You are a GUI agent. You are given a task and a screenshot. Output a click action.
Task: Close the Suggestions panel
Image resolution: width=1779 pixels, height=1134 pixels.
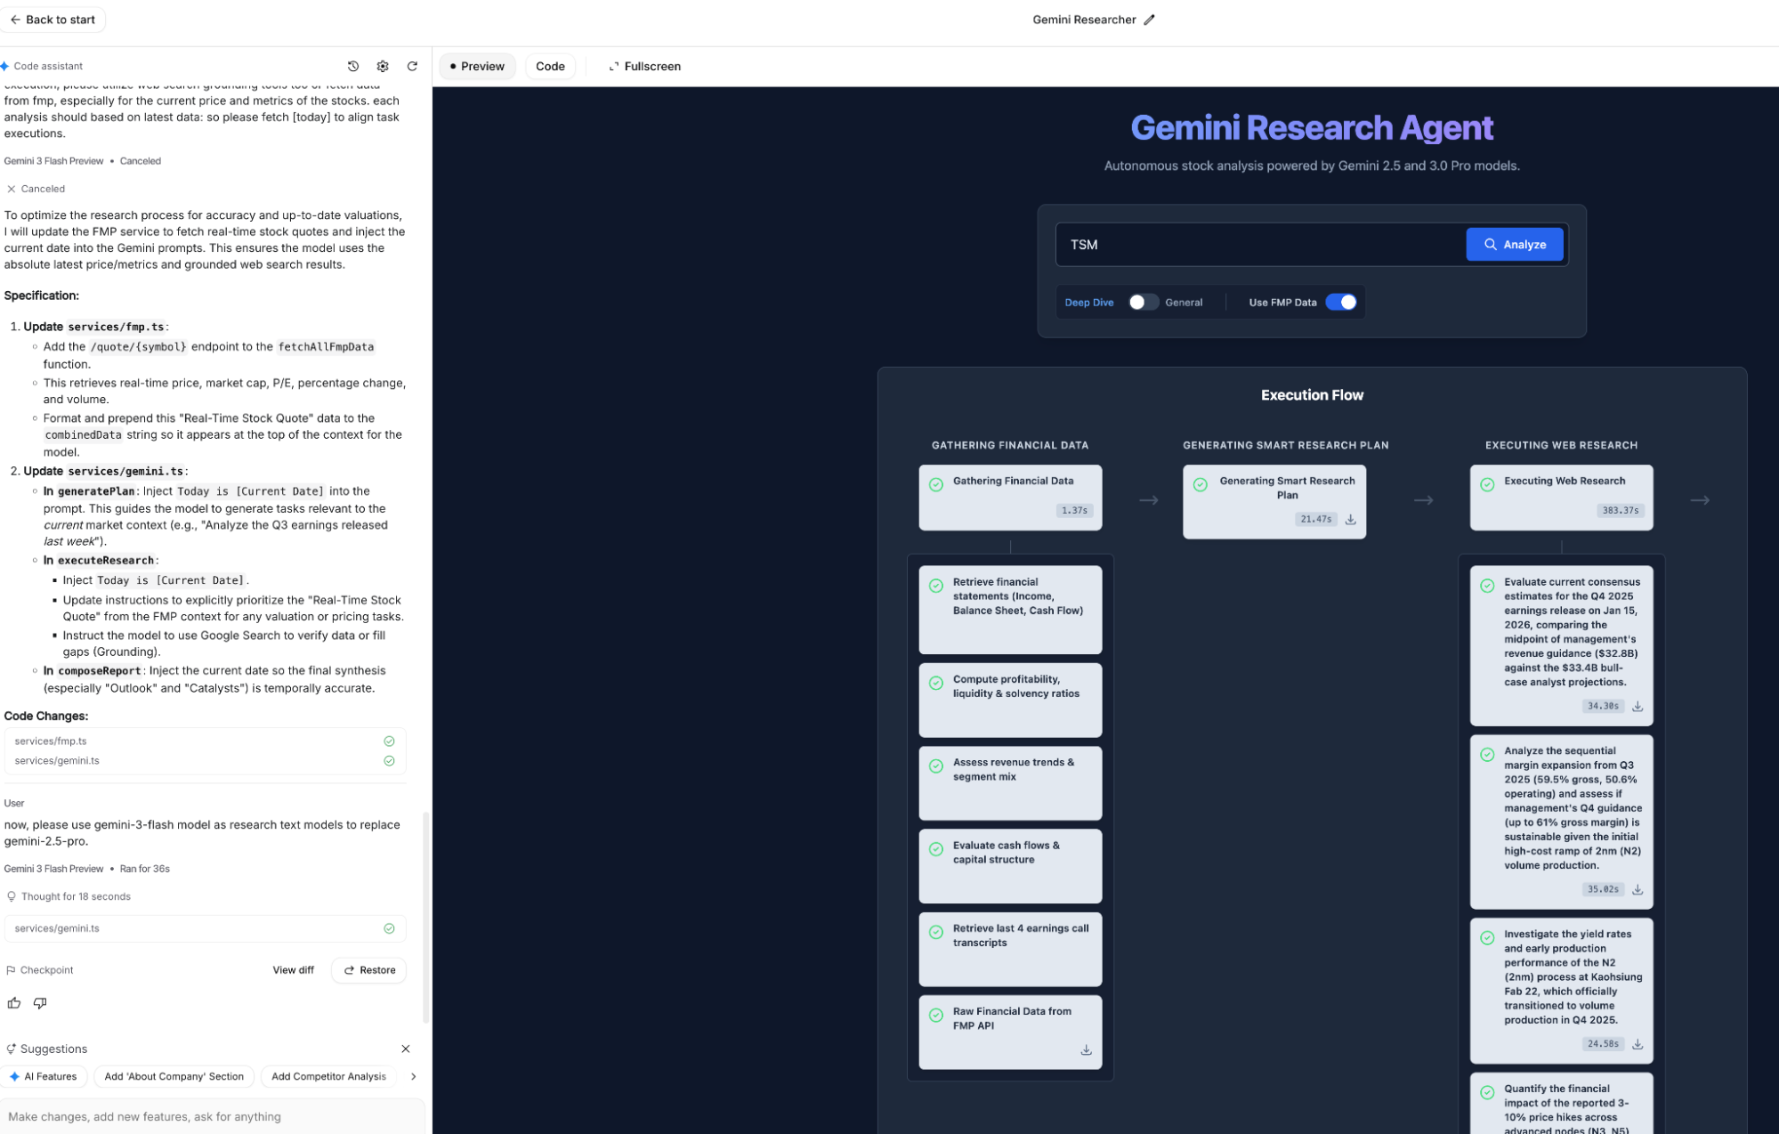tap(406, 1049)
